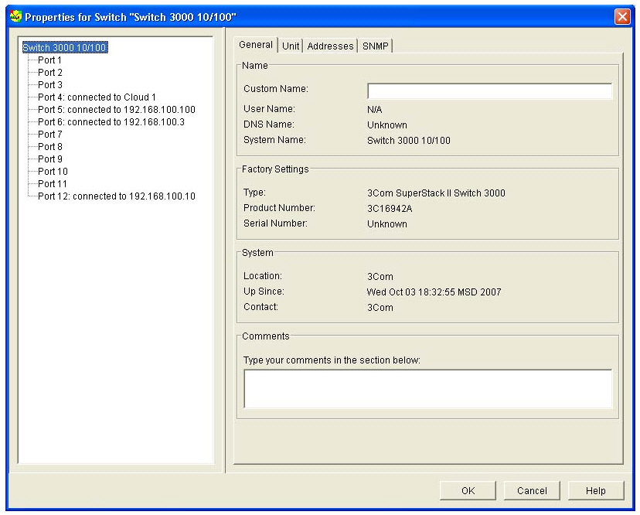
Task: Click the OK button
Action: tap(468, 490)
